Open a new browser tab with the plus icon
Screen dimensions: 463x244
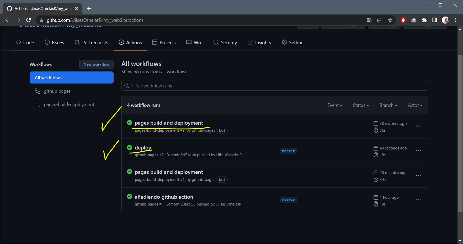(89, 9)
